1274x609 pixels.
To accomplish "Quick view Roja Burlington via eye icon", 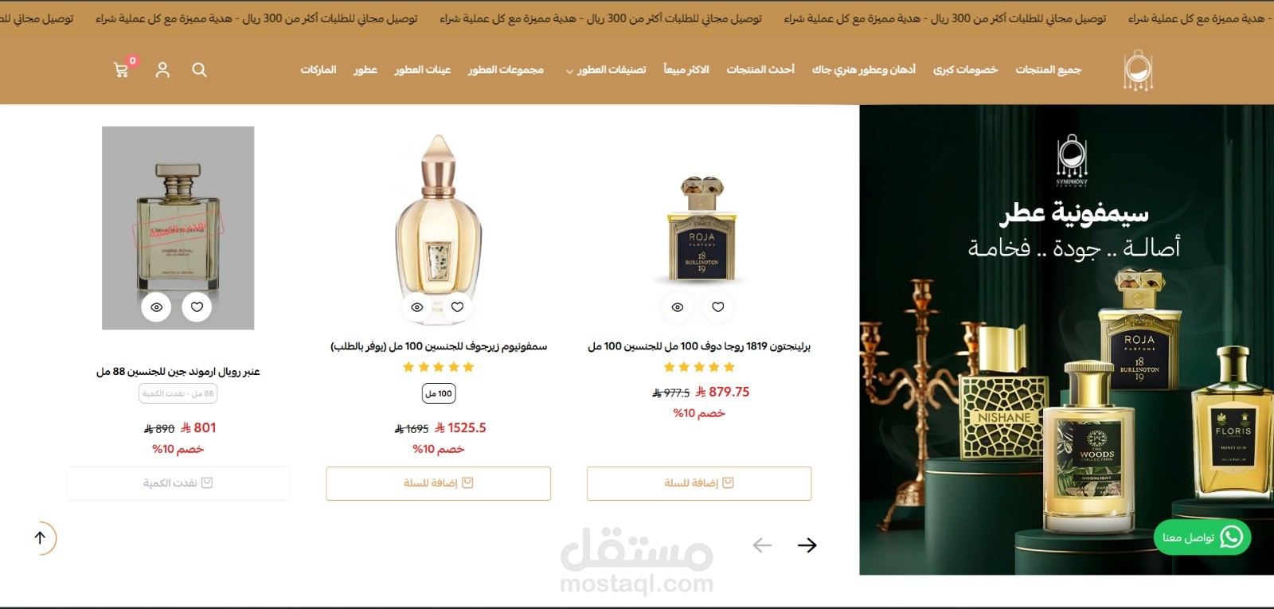I will pos(678,307).
